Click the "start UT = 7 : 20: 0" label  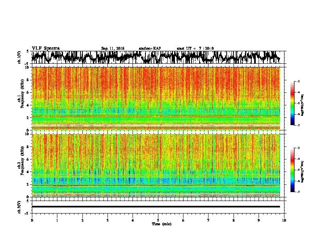coord(195,48)
